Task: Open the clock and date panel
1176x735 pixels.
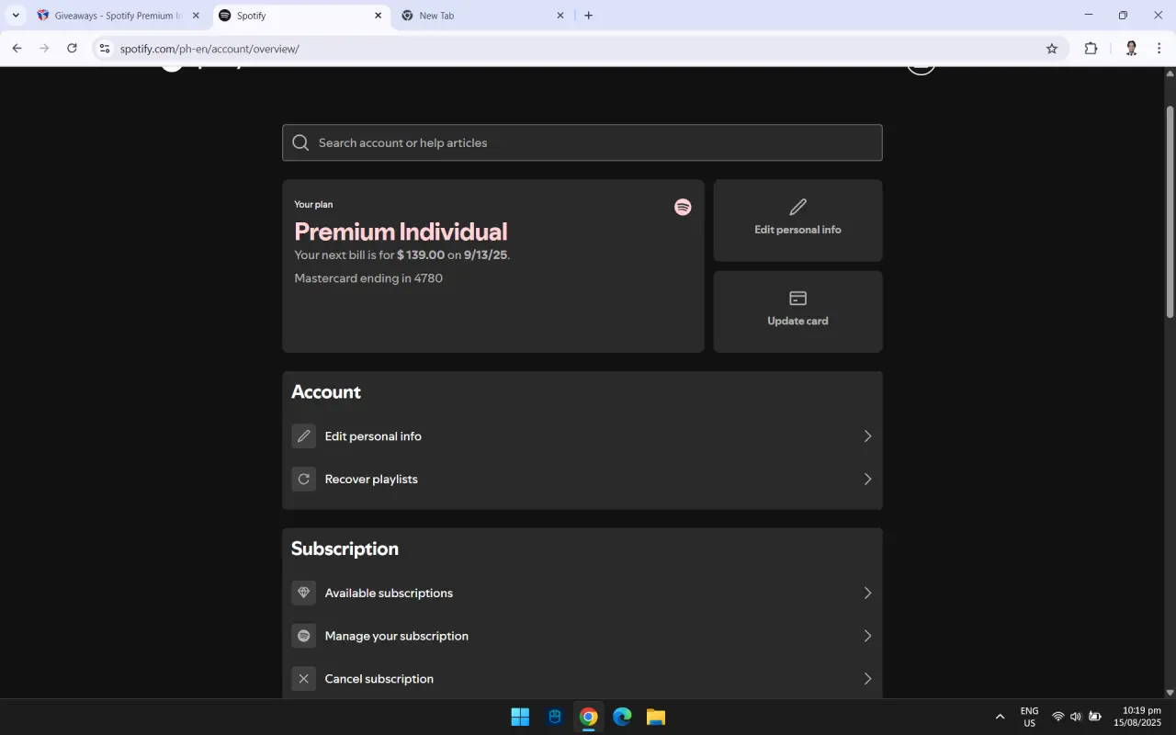Action: (x=1137, y=717)
